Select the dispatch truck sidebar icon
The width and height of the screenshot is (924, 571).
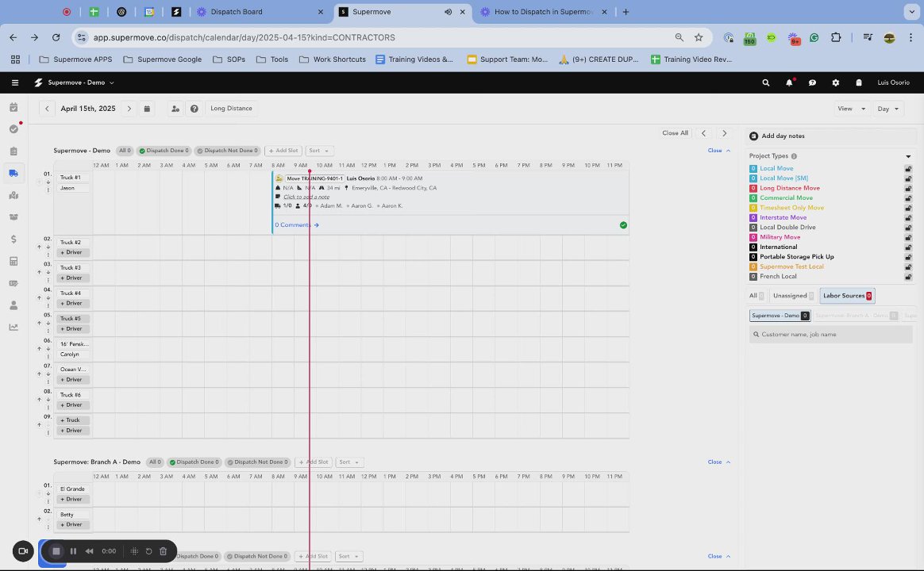click(13, 173)
